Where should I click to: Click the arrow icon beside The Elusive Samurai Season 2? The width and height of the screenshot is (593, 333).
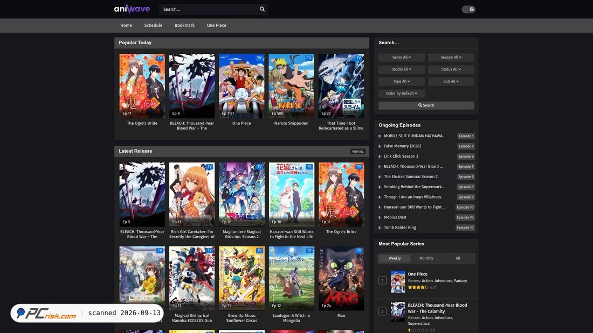click(x=380, y=176)
